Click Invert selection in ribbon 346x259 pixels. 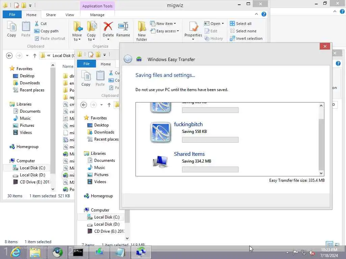246,38
